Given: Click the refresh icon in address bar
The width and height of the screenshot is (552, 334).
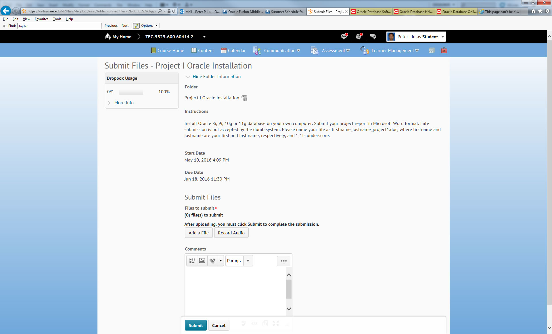Looking at the screenshot, I should (x=174, y=11).
